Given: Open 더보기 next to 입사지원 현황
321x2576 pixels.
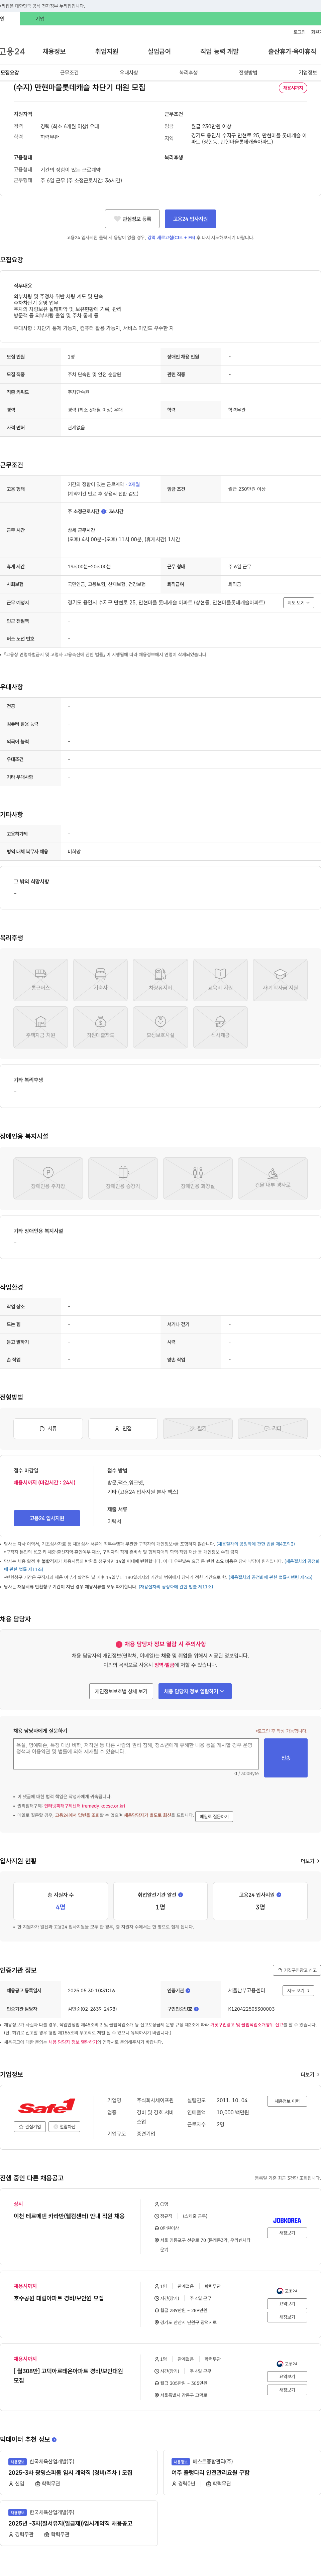Looking at the screenshot, I should point(310,1861).
